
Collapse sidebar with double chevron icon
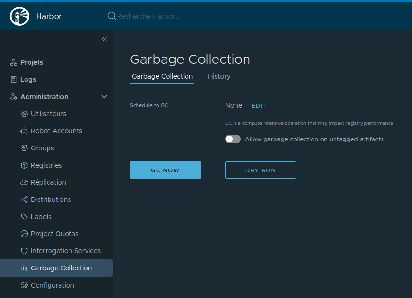(x=104, y=39)
